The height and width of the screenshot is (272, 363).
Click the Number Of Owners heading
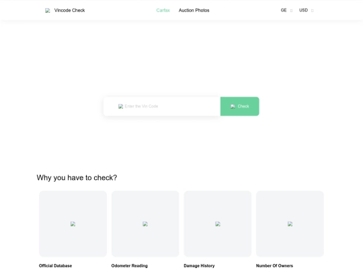click(274, 266)
